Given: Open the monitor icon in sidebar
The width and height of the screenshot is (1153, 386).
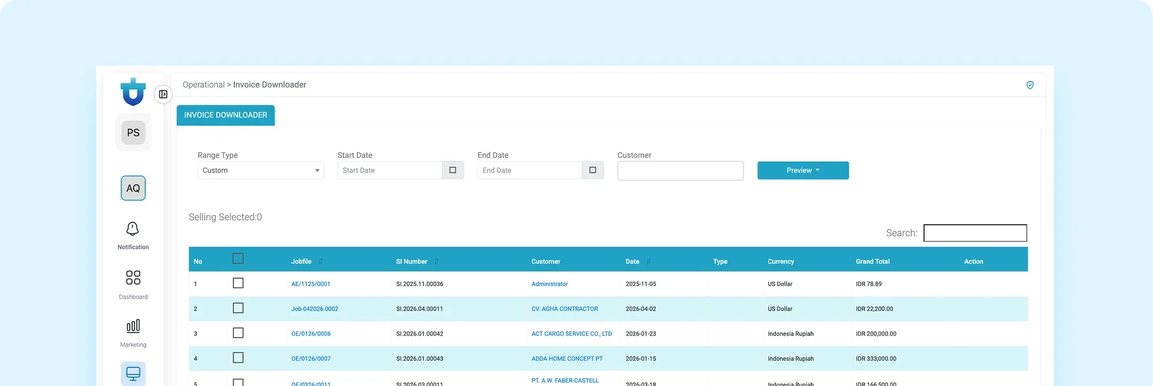Looking at the screenshot, I should pyautogui.click(x=133, y=373).
